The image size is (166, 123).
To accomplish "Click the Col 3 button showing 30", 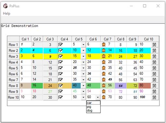I will 50,97.
